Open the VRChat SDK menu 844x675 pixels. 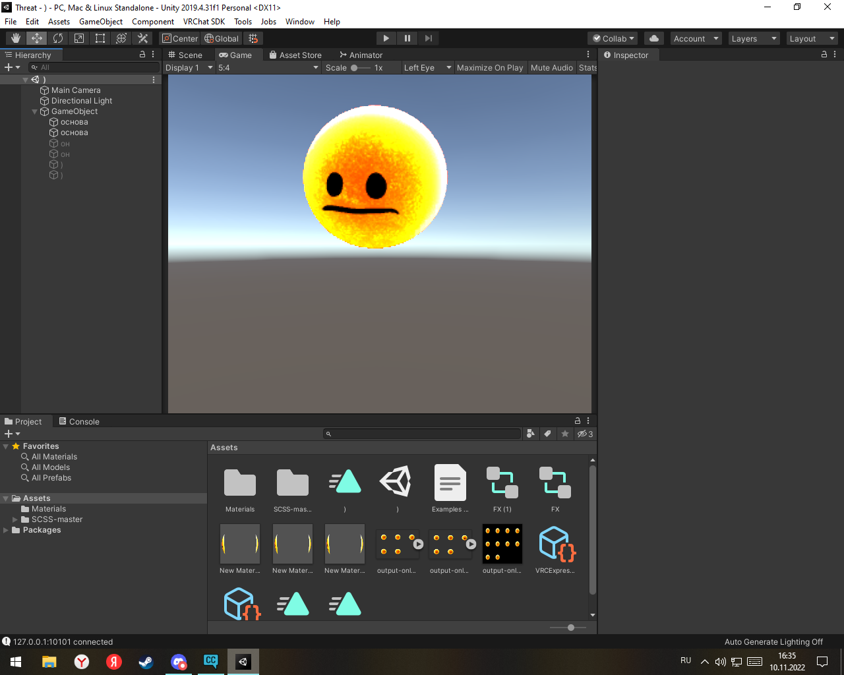coord(204,22)
